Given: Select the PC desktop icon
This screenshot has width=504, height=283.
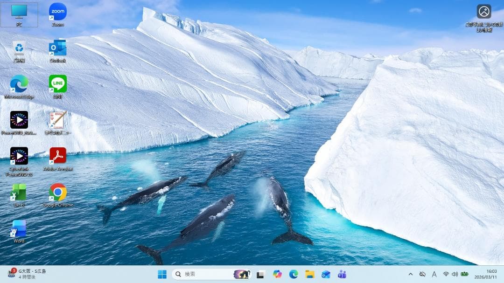Looking at the screenshot, I should [19, 12].
